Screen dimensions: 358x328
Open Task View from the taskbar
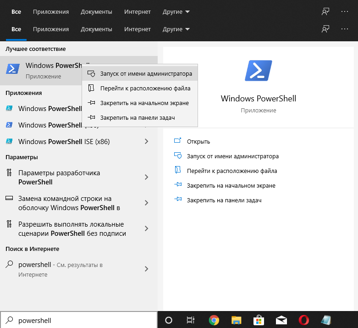[x=190, y=320]
